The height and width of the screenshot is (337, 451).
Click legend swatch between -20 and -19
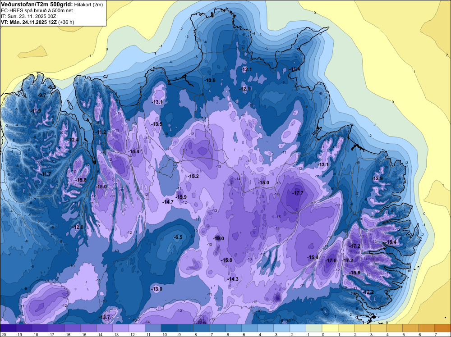pos(8,328)
